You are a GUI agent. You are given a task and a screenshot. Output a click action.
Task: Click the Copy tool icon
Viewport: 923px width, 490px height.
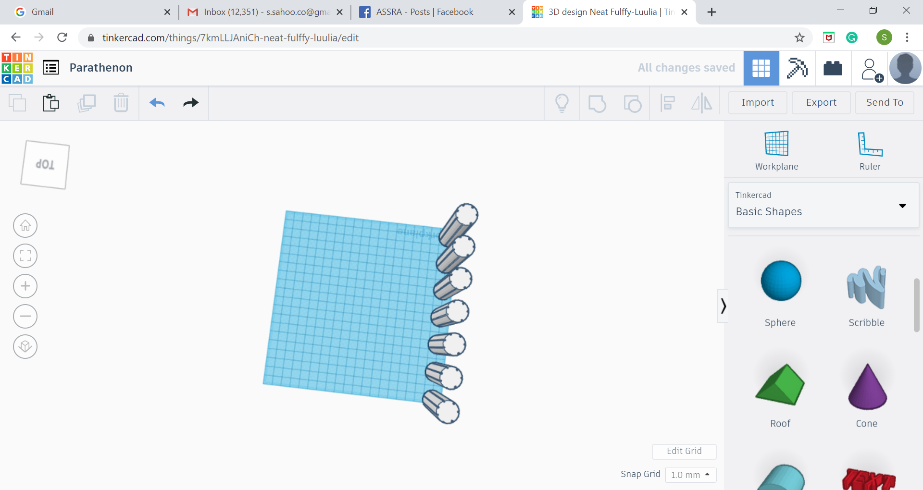[17, 103]
